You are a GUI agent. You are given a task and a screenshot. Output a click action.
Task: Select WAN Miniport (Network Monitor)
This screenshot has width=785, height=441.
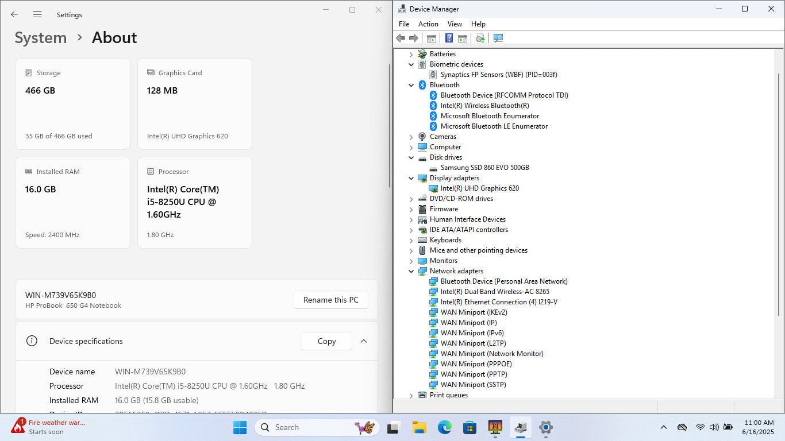point(492,354)
